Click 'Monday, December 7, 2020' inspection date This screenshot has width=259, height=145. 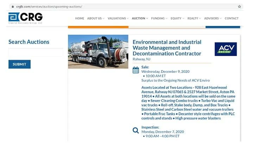(163, 132)
